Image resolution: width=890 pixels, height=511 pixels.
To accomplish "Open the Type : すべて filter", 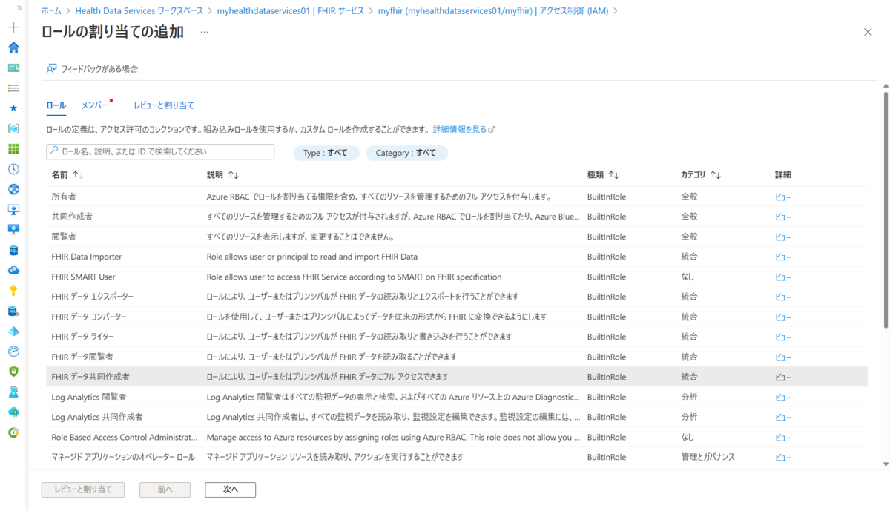I will pyautogui.click(x=326, y=153).
